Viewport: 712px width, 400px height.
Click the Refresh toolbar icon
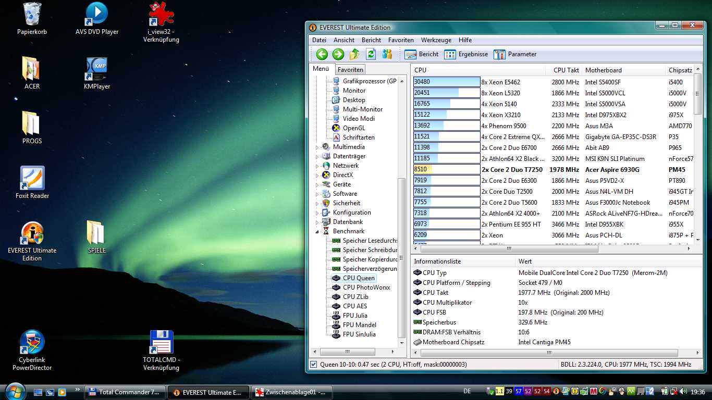point(371,54)
